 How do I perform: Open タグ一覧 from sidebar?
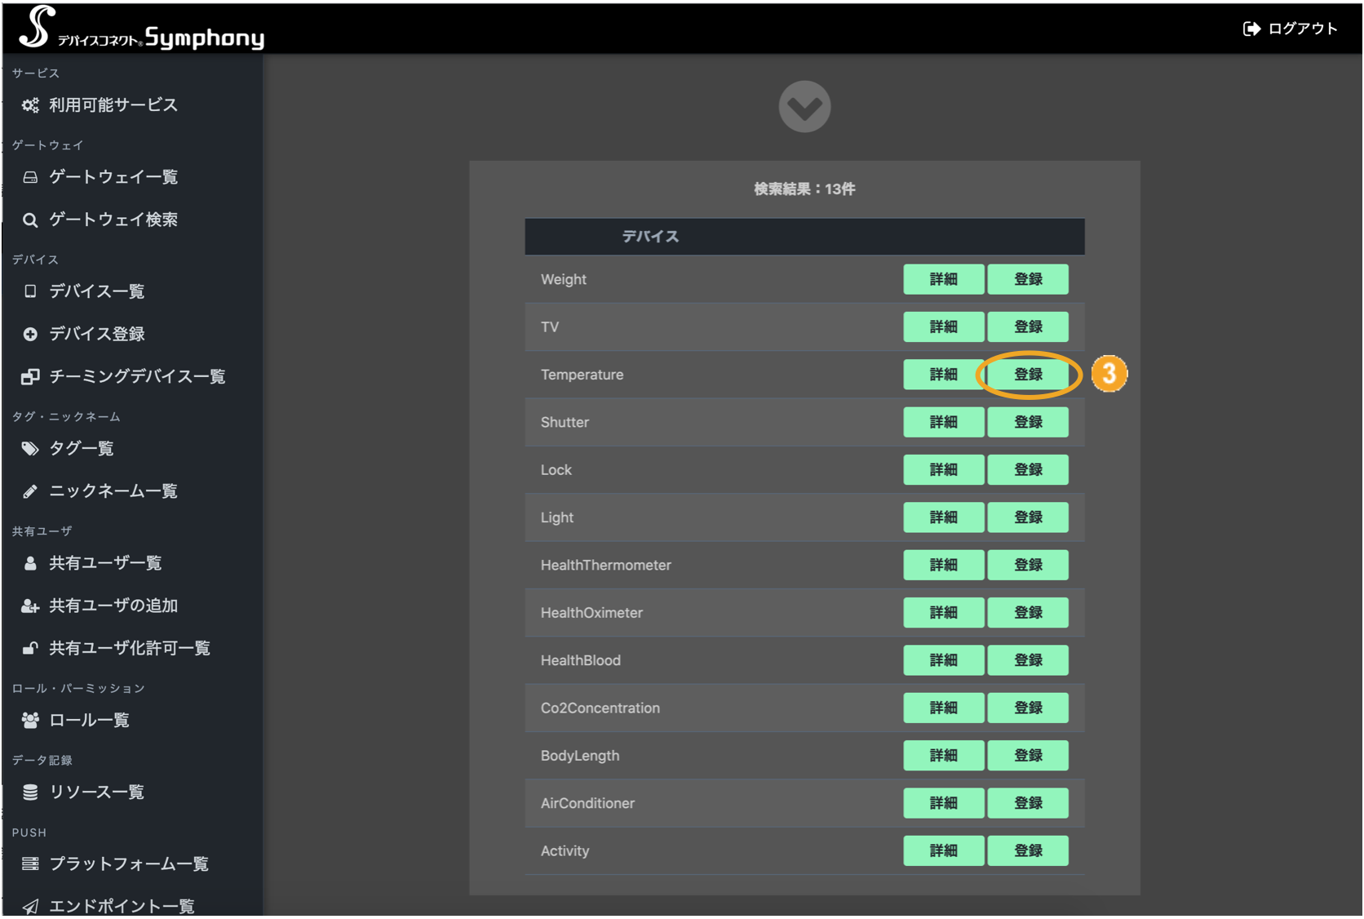[81, 448]
